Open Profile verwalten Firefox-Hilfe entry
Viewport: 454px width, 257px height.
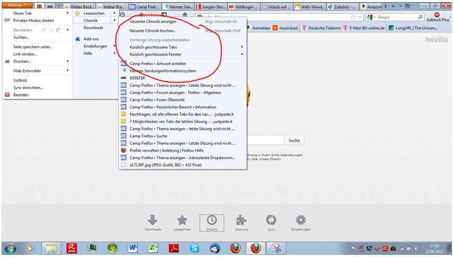pos(182,150)
